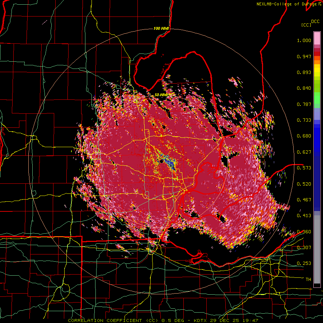This screenshot has width=323, height=323.
Task: Click the pink top segment of color bar
Action: [317, 38]
